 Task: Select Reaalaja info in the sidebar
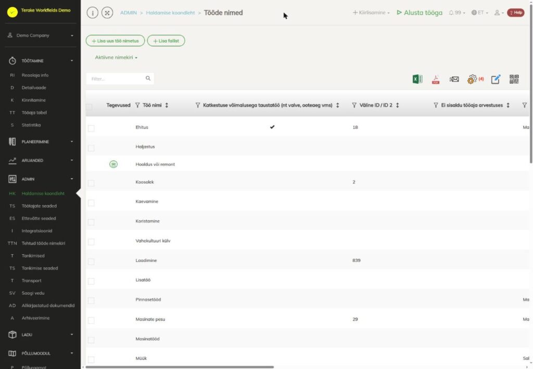(35, 75)
